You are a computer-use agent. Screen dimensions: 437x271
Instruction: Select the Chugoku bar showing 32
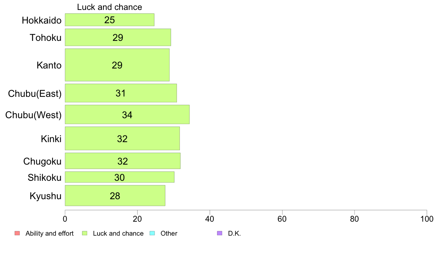coord(122,161)
